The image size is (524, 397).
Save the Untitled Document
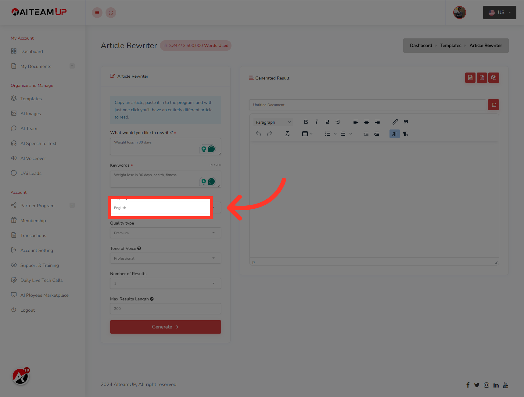click(493, 105)
